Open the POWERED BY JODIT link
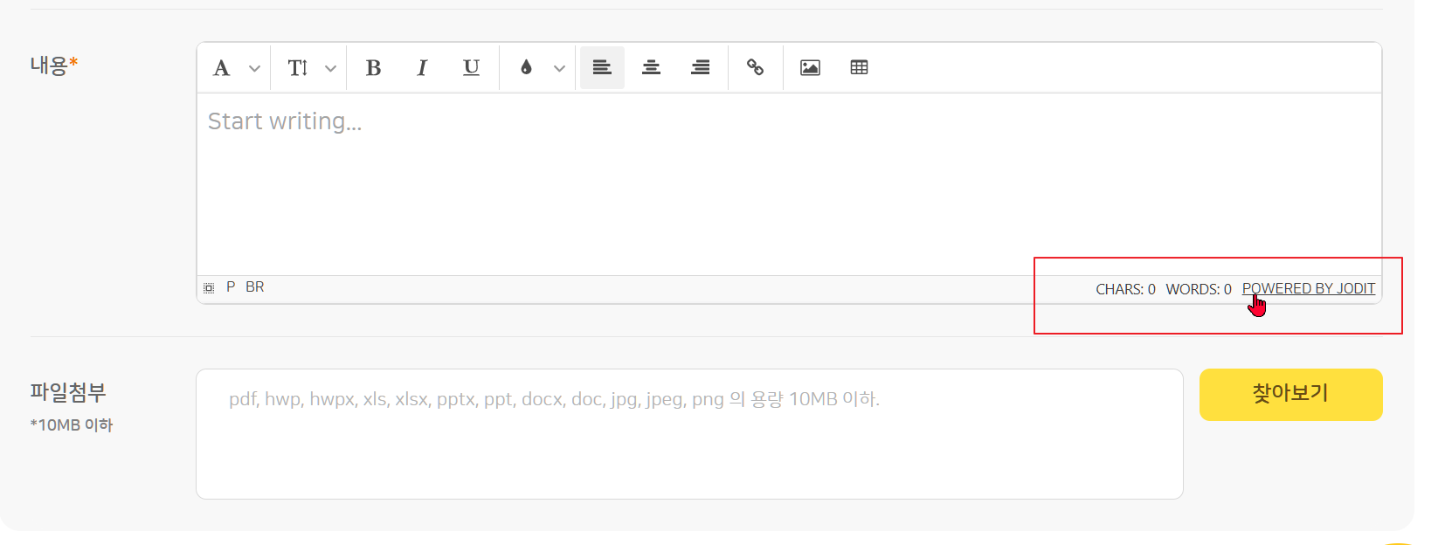Viewport: 1445px width, 545px height. coord(1308,288)
